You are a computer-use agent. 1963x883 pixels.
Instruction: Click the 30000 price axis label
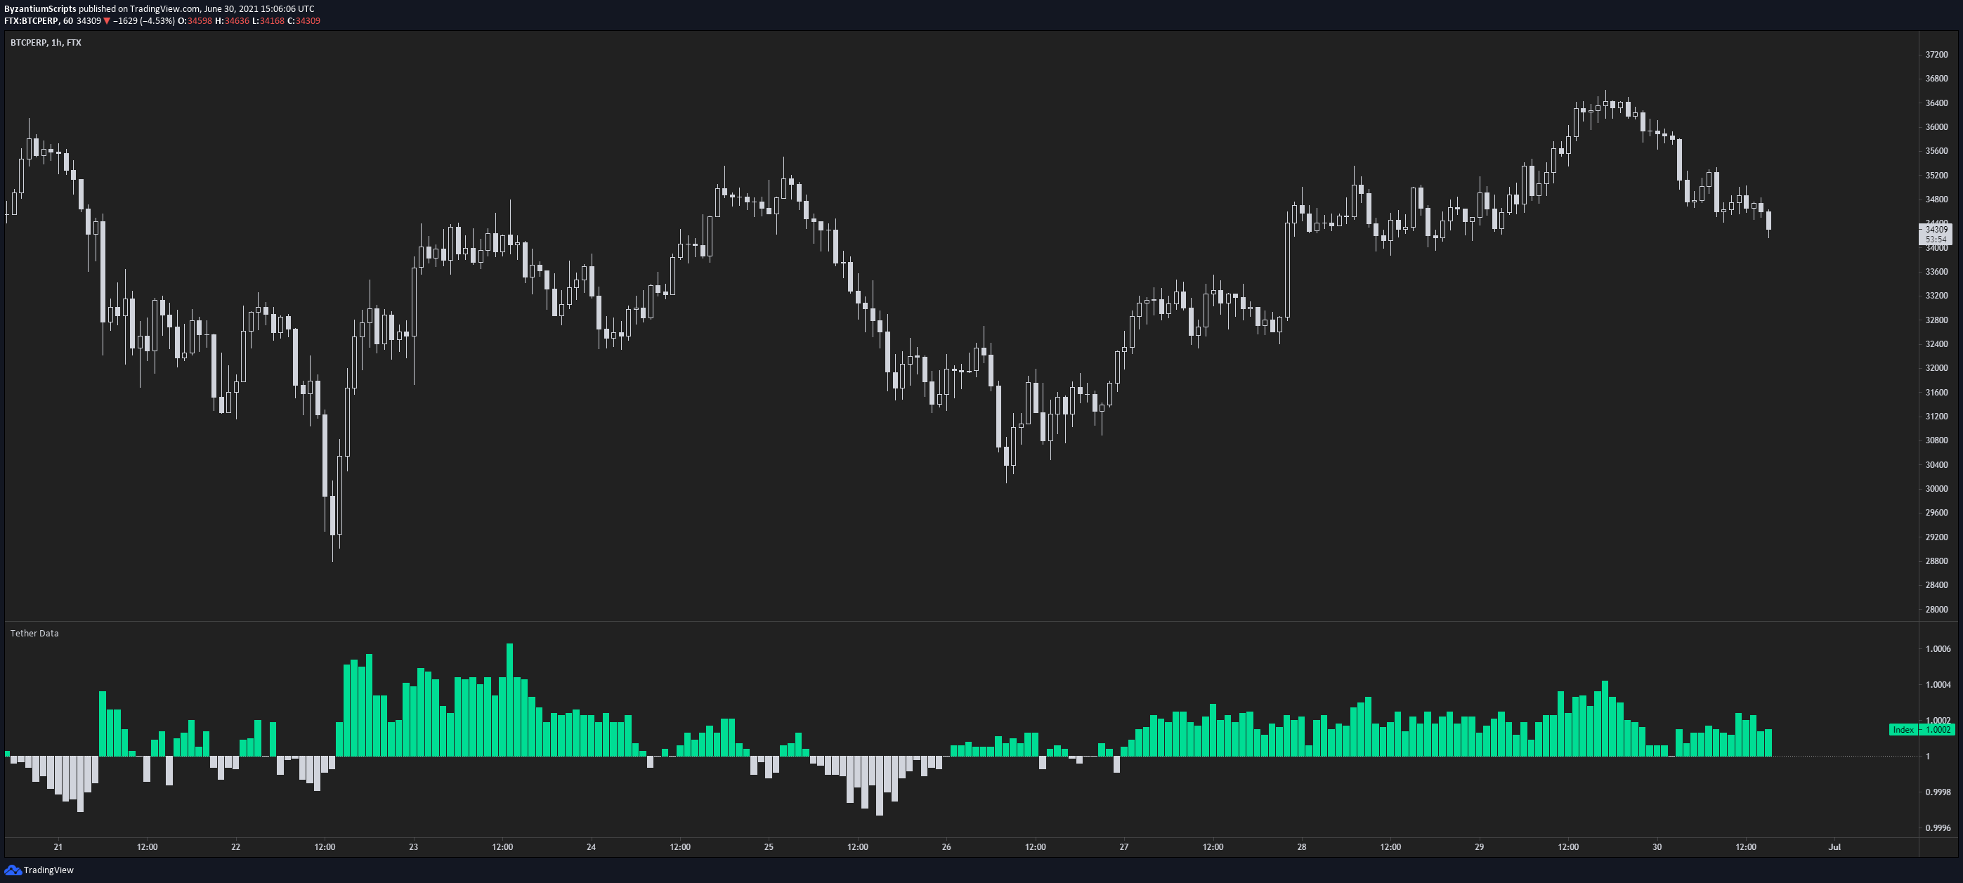(1936, 489)
